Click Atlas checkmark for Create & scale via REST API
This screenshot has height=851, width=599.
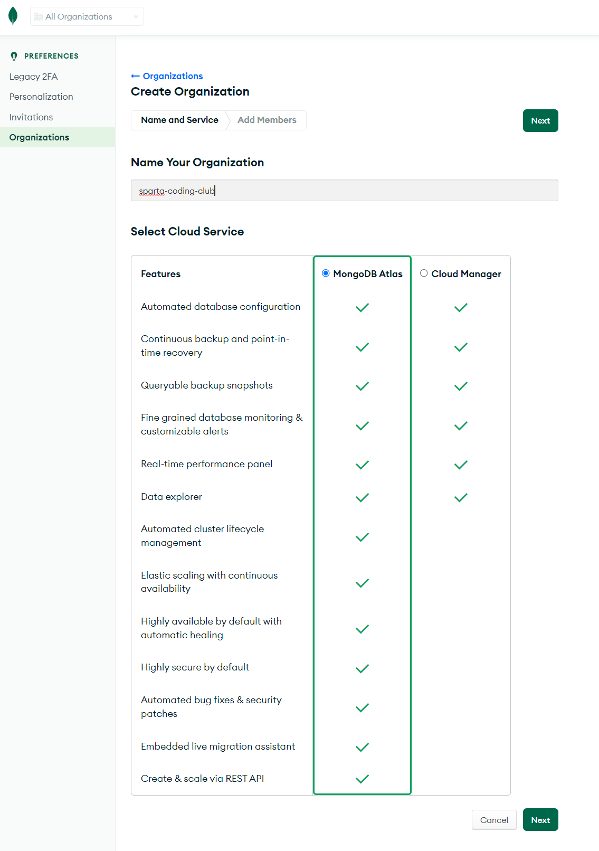click(x=362, y=779)
